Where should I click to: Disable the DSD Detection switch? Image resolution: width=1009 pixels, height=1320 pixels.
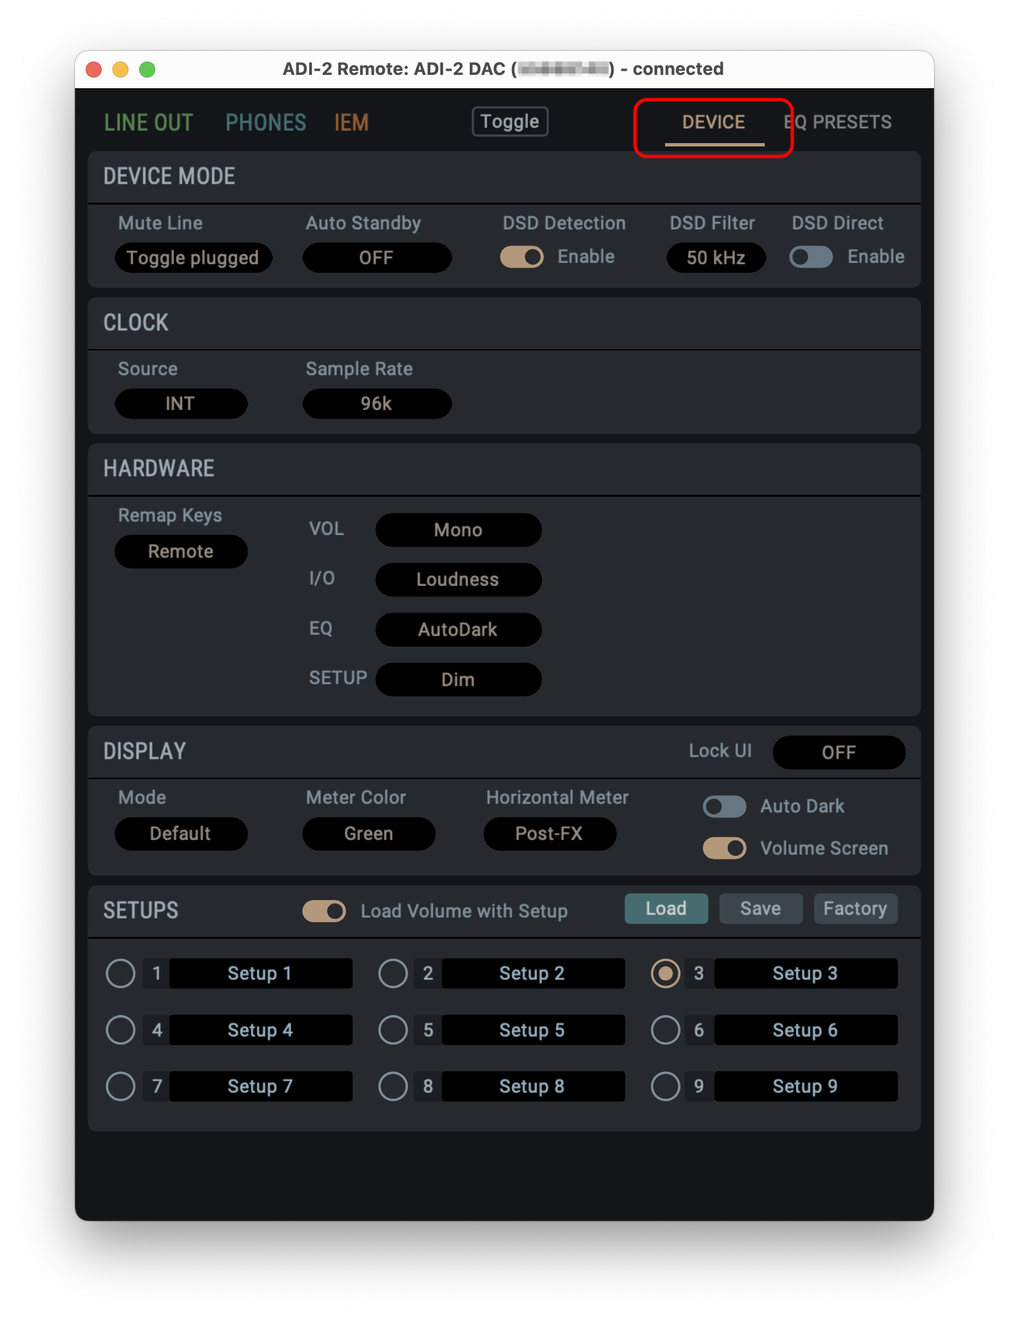(x=522, y=257)
